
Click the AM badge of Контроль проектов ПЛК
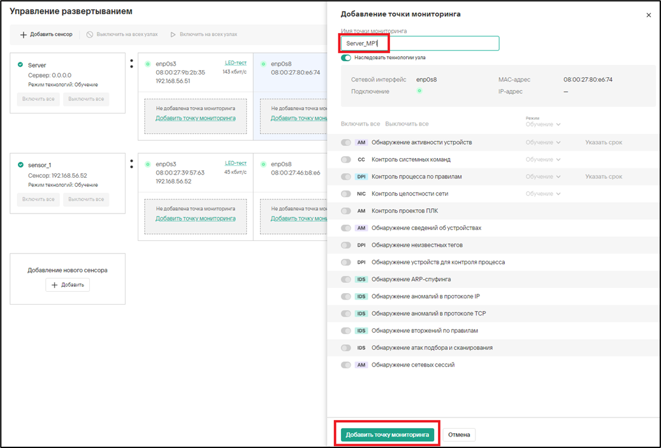(361, 211)
